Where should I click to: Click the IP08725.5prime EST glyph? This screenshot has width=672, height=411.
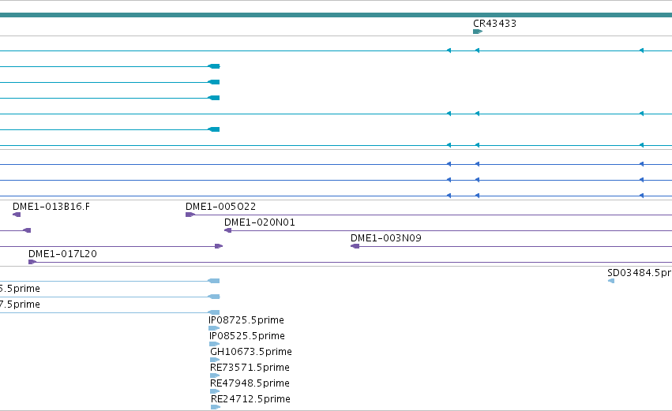click(214, 328)
